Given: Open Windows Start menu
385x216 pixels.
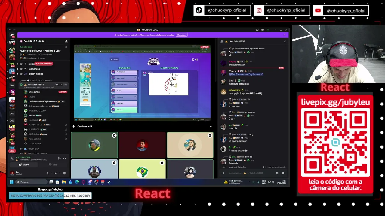Looking at the screenshot, I should (x=11, y=182).
